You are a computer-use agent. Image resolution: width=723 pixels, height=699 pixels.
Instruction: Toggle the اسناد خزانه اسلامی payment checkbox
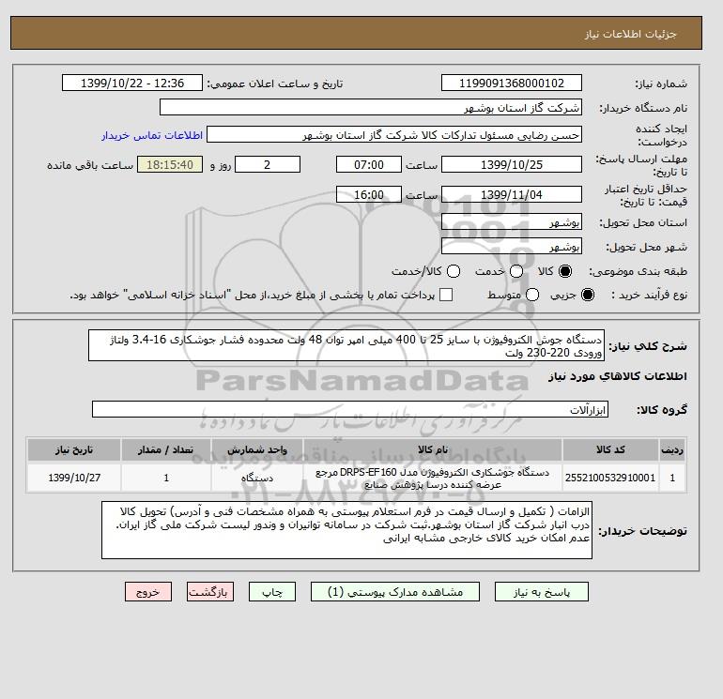446,295
